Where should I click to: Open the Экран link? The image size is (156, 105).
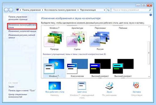(11, 87)
